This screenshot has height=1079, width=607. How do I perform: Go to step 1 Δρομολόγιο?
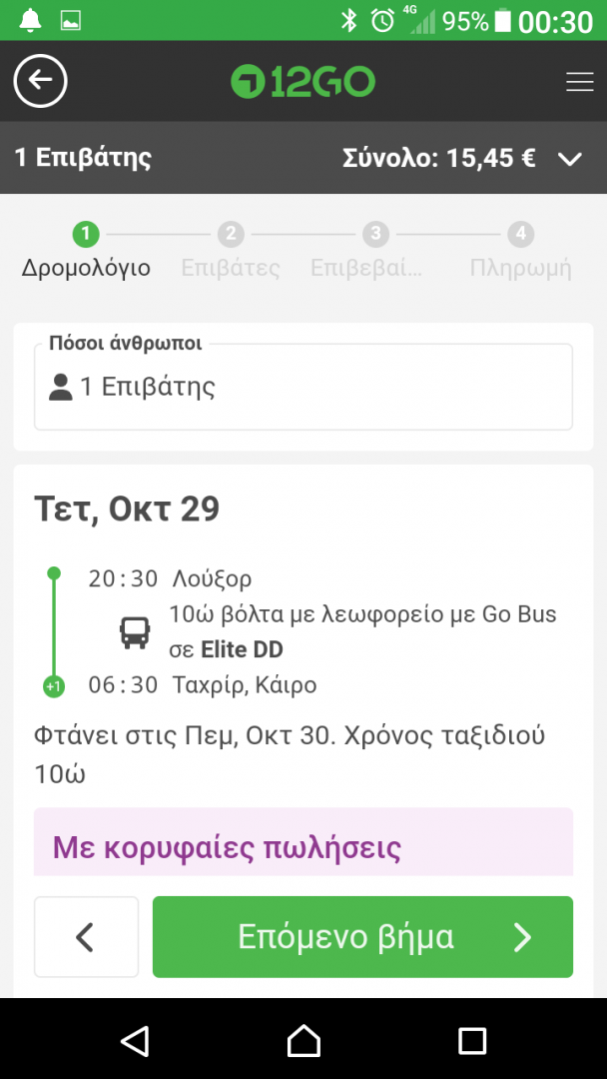point(86,250)
